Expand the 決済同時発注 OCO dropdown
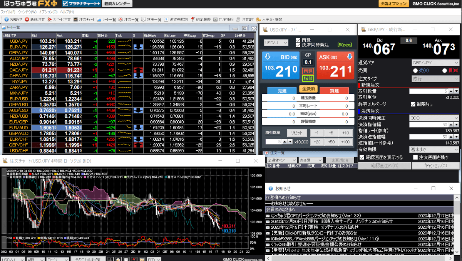 coord(434,118)
